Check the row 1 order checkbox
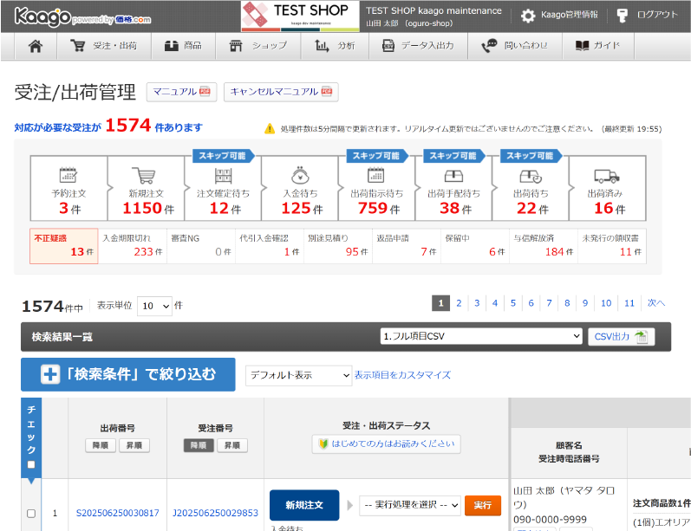Viewport: 691px width, 531px height. (x=31, y=514)
